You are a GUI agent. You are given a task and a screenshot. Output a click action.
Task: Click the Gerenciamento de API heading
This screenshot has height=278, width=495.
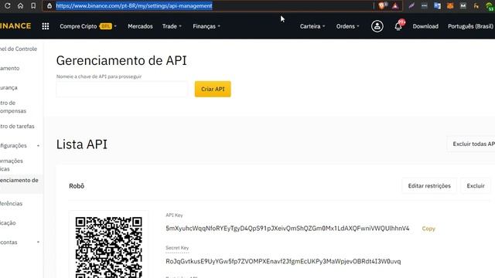pos(121,60)
